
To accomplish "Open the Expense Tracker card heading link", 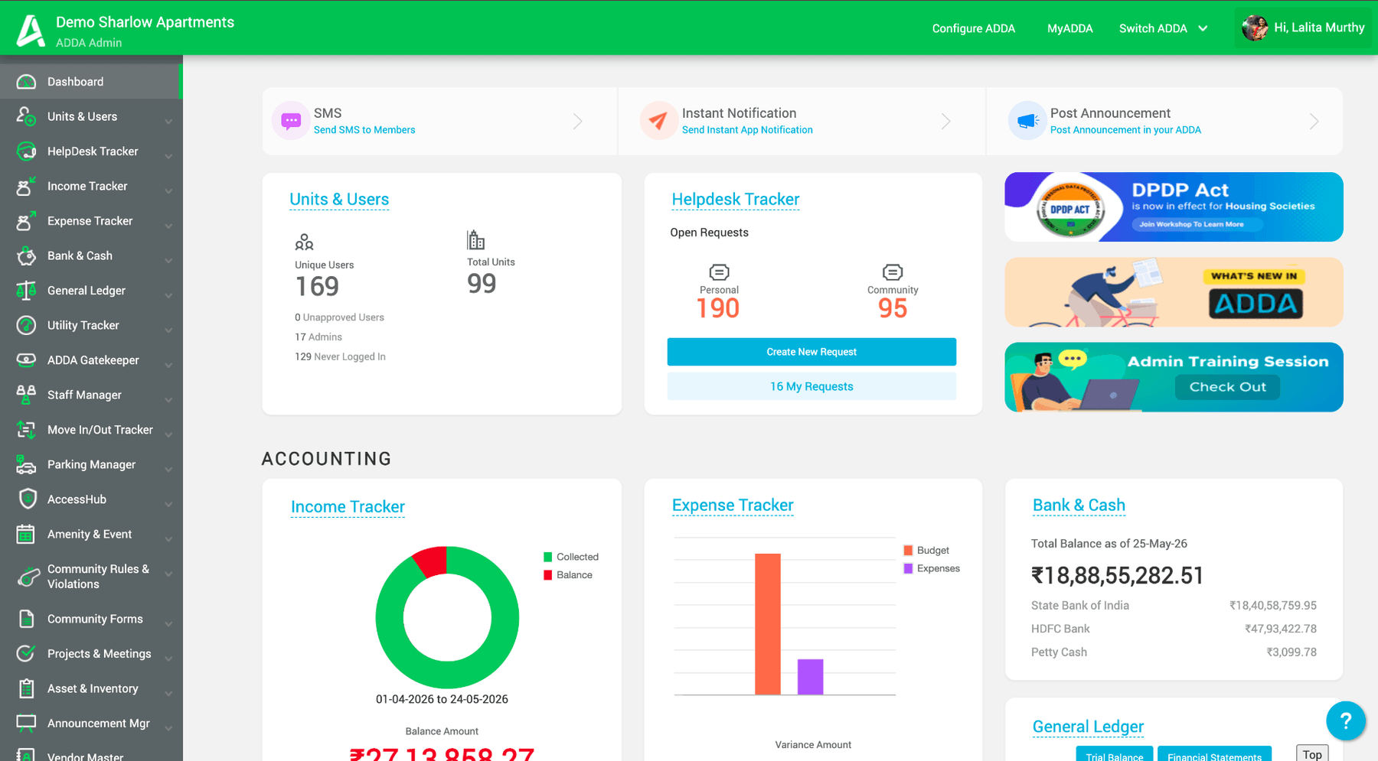I will [x=733, y=506].
